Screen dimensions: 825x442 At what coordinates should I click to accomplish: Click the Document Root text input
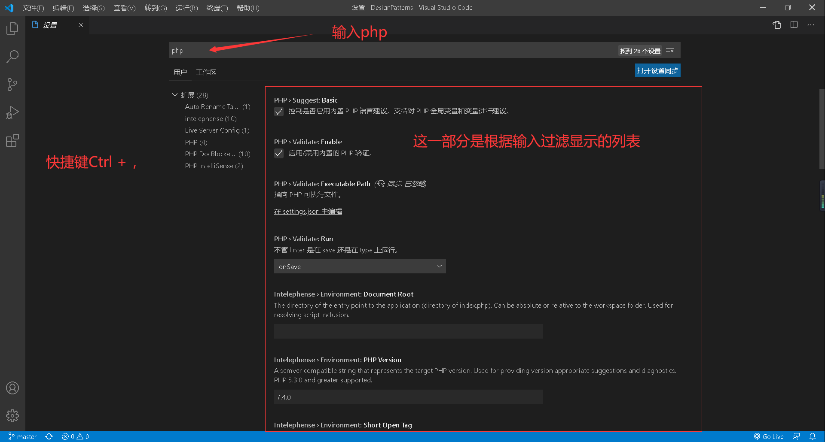408,331
